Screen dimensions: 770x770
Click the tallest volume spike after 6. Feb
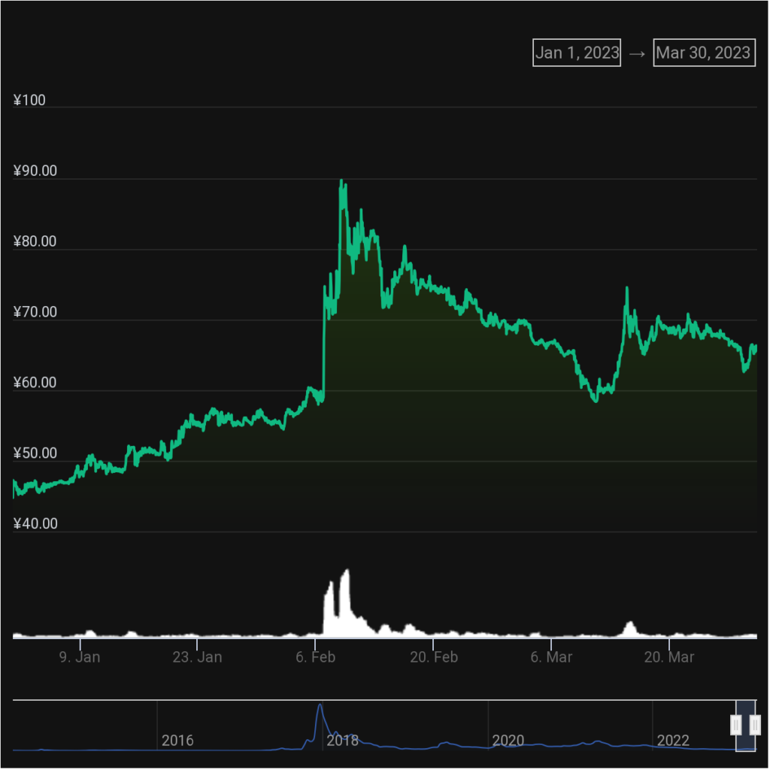[x=346, y=574]
